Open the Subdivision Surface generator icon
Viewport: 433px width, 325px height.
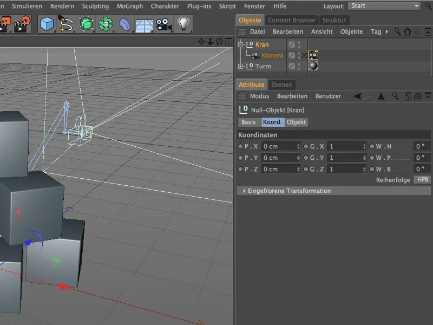tap(86, 24)
